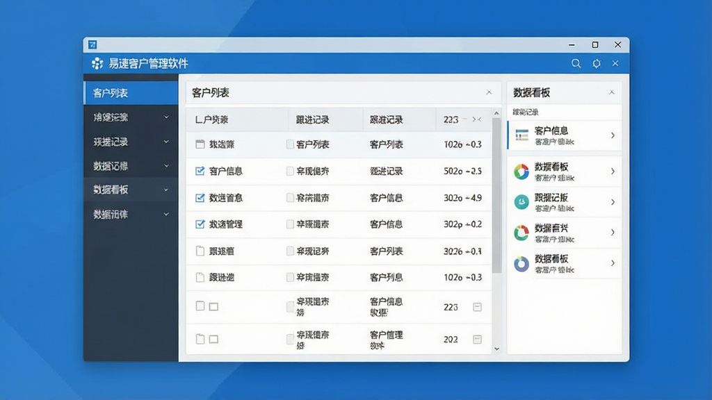The image size is (712, 400).
Task: Click the scrollbar down arrow of the list
Action: pyautogui.click(x=496, y=349)
